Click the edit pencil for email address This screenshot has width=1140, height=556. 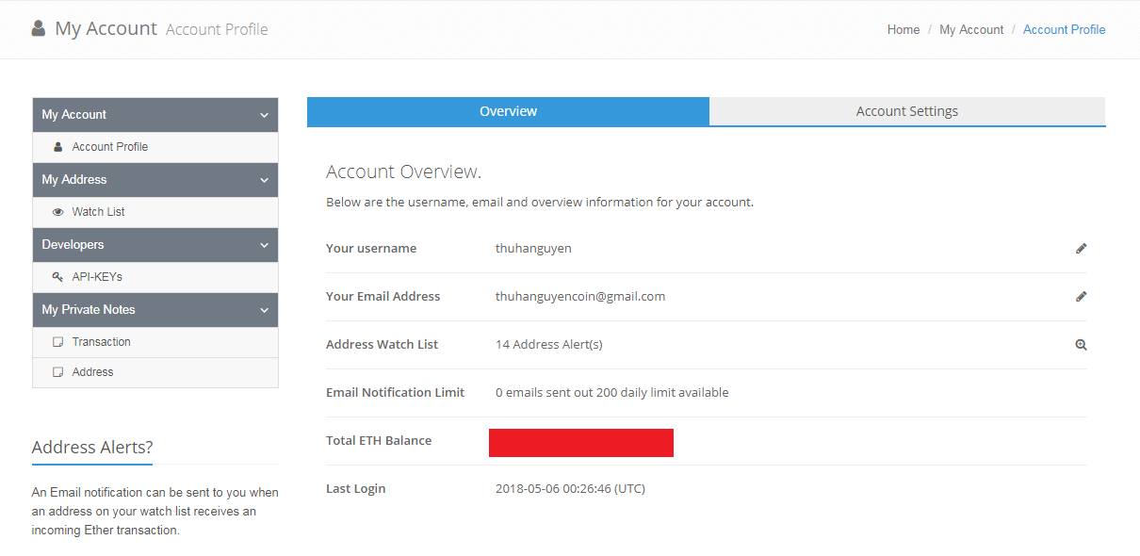1081,297
